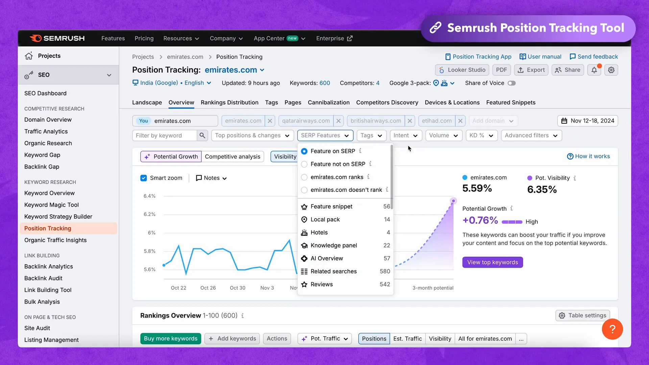Image resolution: width=649 pixels, height=365 pixels.
Task: Click the AI Overview SERP feature option
Action: (327, 258)
